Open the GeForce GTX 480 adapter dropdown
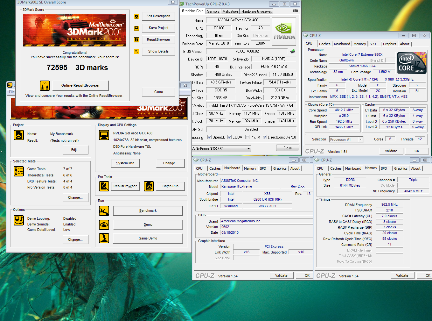 [248, 149]
